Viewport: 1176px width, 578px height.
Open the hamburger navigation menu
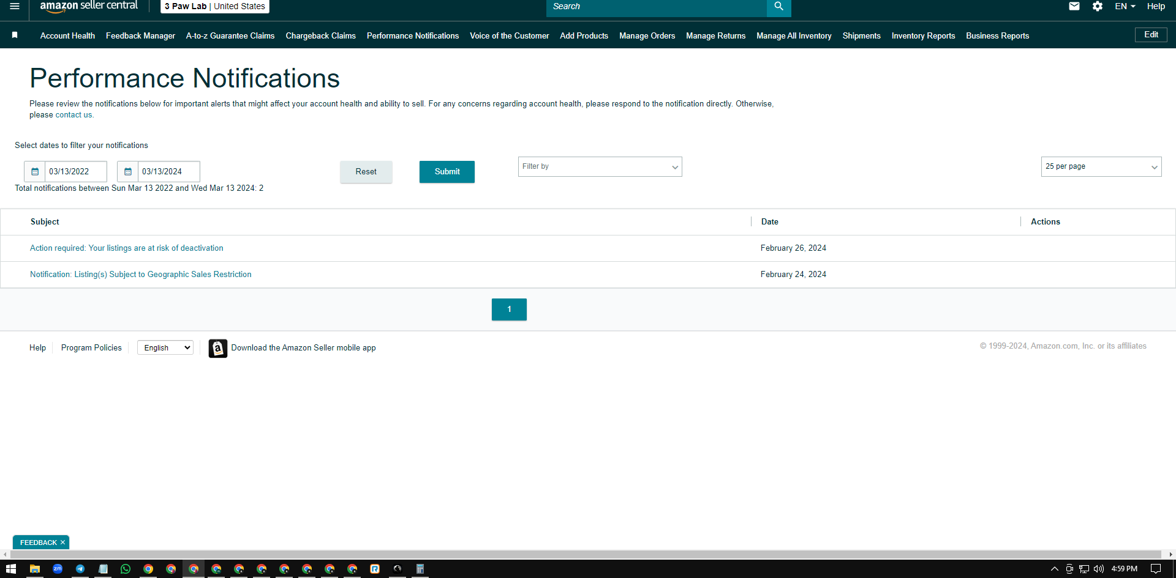coord(15,6)
